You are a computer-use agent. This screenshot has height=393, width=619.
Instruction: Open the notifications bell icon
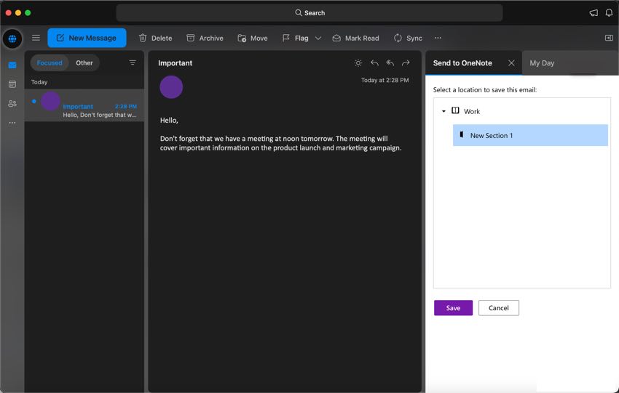click(x=609, y=12)
